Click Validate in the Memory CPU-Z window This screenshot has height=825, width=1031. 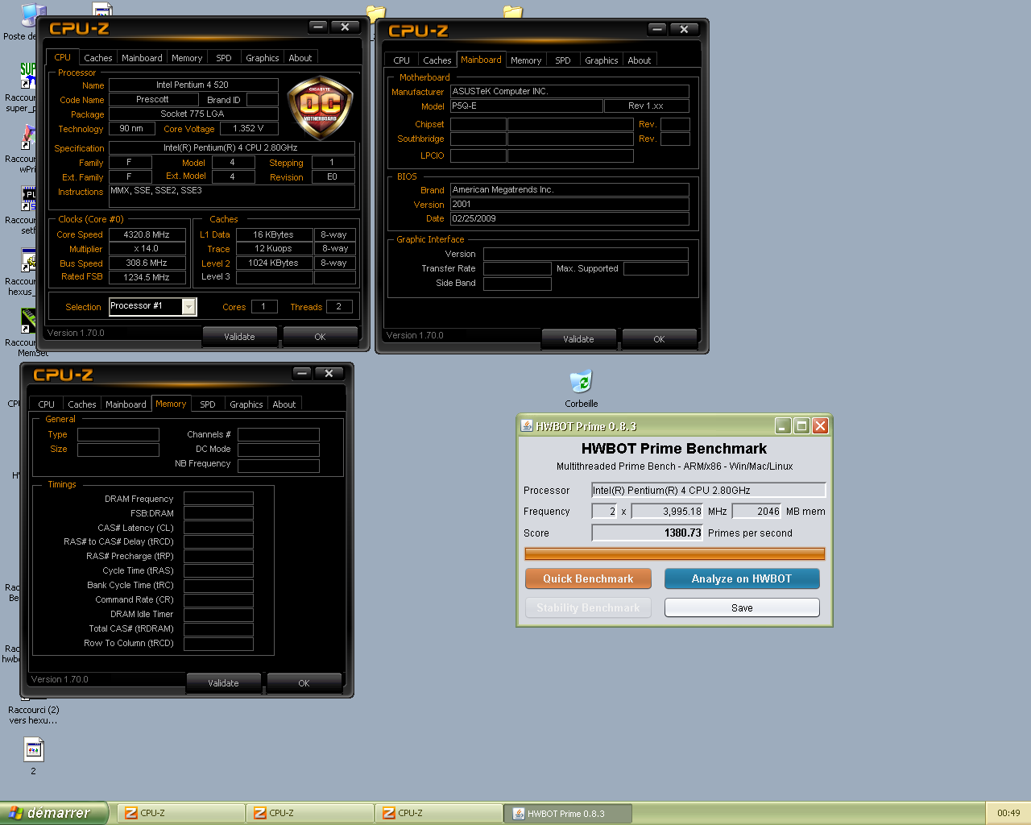tap(223, 683)
